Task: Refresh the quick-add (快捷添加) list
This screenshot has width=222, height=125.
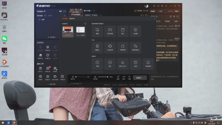Action: tap(85, 24)
